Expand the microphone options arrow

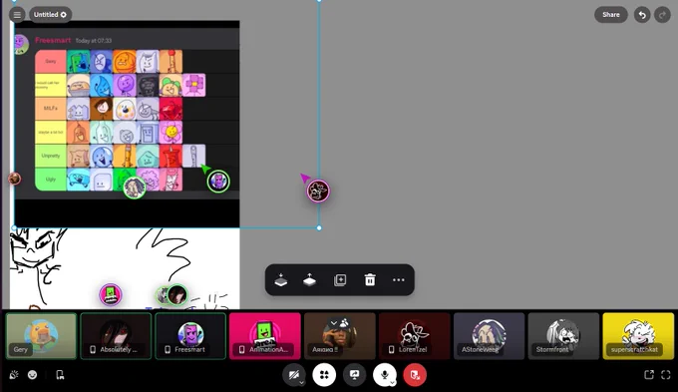[393, 383]
